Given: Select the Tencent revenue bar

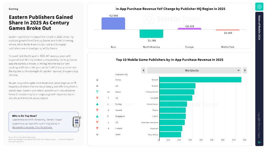Looking at the screenshot, I should 200,80.
